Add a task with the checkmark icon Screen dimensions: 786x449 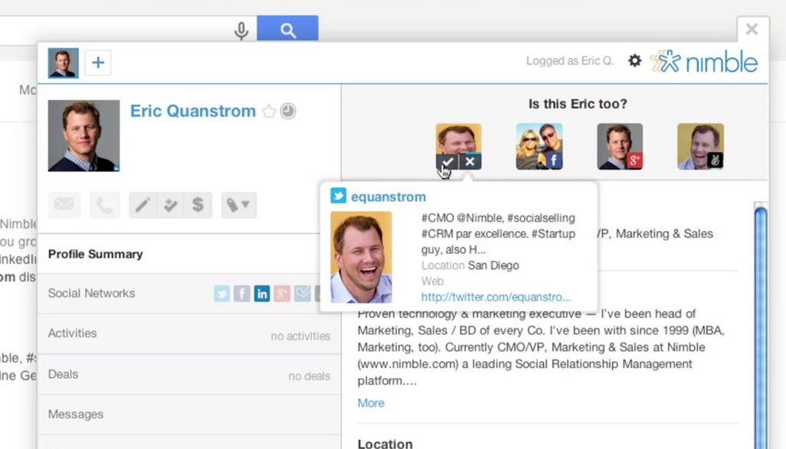[x=170, y=205]
